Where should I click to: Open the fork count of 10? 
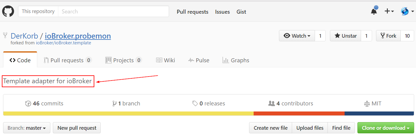407,36
